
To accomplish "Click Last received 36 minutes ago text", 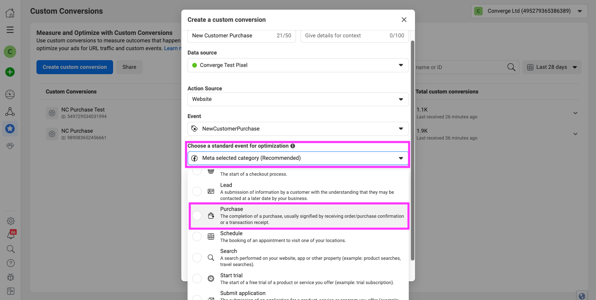I will pyautogui.click(x=447, y=138).
